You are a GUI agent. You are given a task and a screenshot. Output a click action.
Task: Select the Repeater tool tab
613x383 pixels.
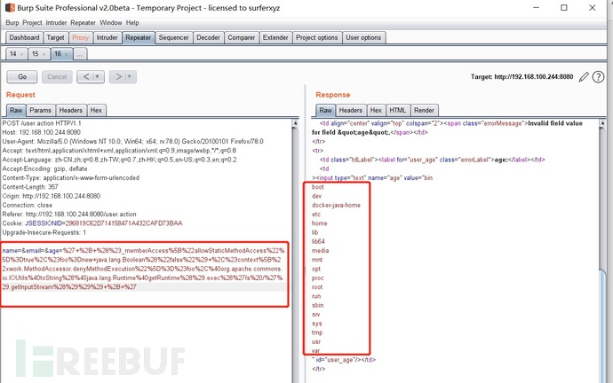pos(138,37)
